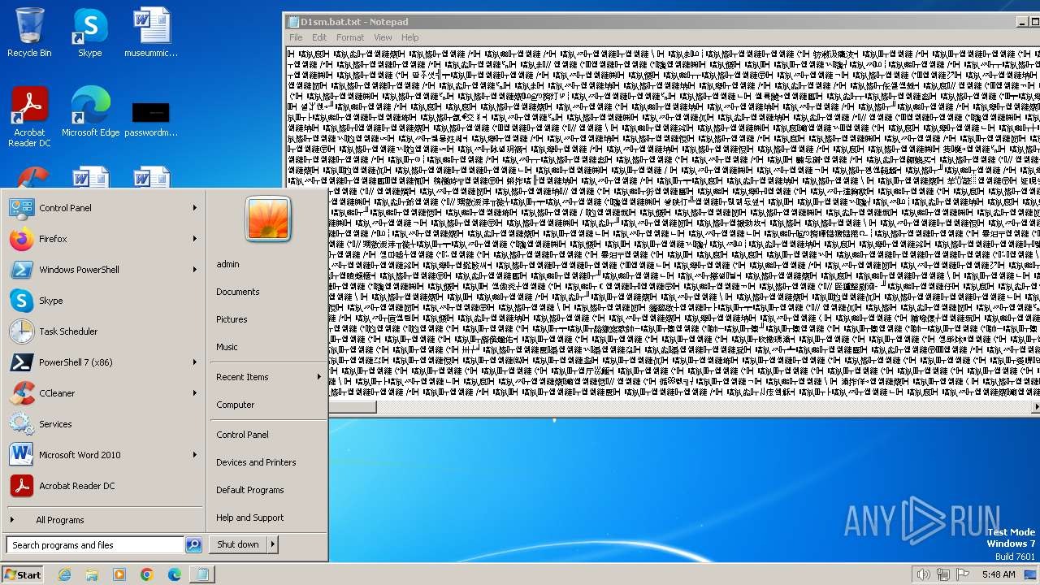This screenshot has width=1040, height=585.
Task: Open Task Scheduler from the Start menu
Action: click(104, 331)
